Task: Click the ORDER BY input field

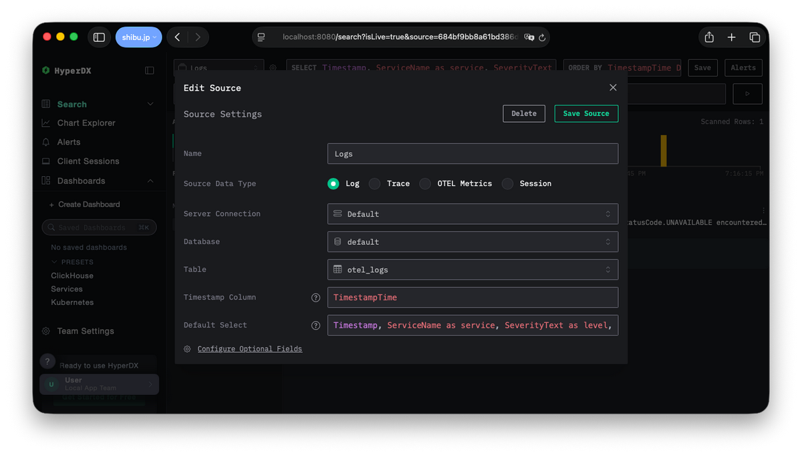Action: (622, 68)
